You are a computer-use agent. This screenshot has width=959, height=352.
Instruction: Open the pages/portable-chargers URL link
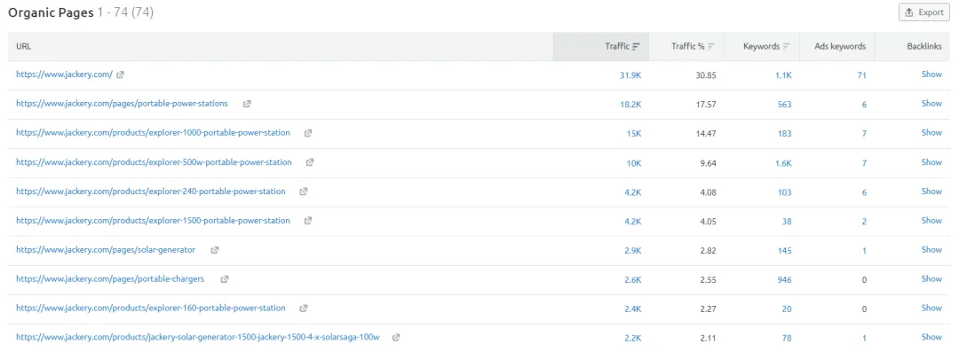[110, 279]
